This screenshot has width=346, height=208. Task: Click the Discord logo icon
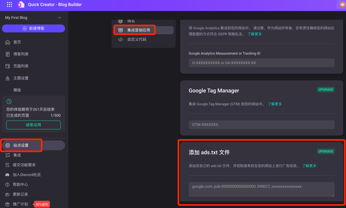pos(7,175)
